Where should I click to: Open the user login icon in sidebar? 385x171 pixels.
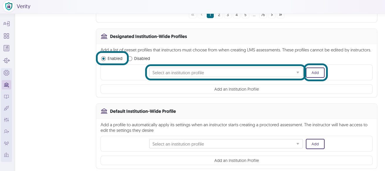(6, 24)
